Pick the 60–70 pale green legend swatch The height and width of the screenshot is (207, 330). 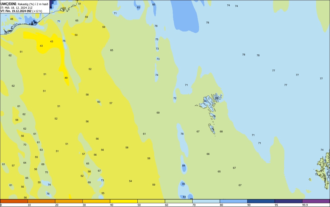pos(179,201)
